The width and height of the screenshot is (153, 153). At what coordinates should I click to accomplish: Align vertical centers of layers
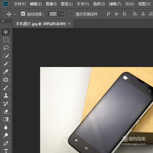coord(117,14)
